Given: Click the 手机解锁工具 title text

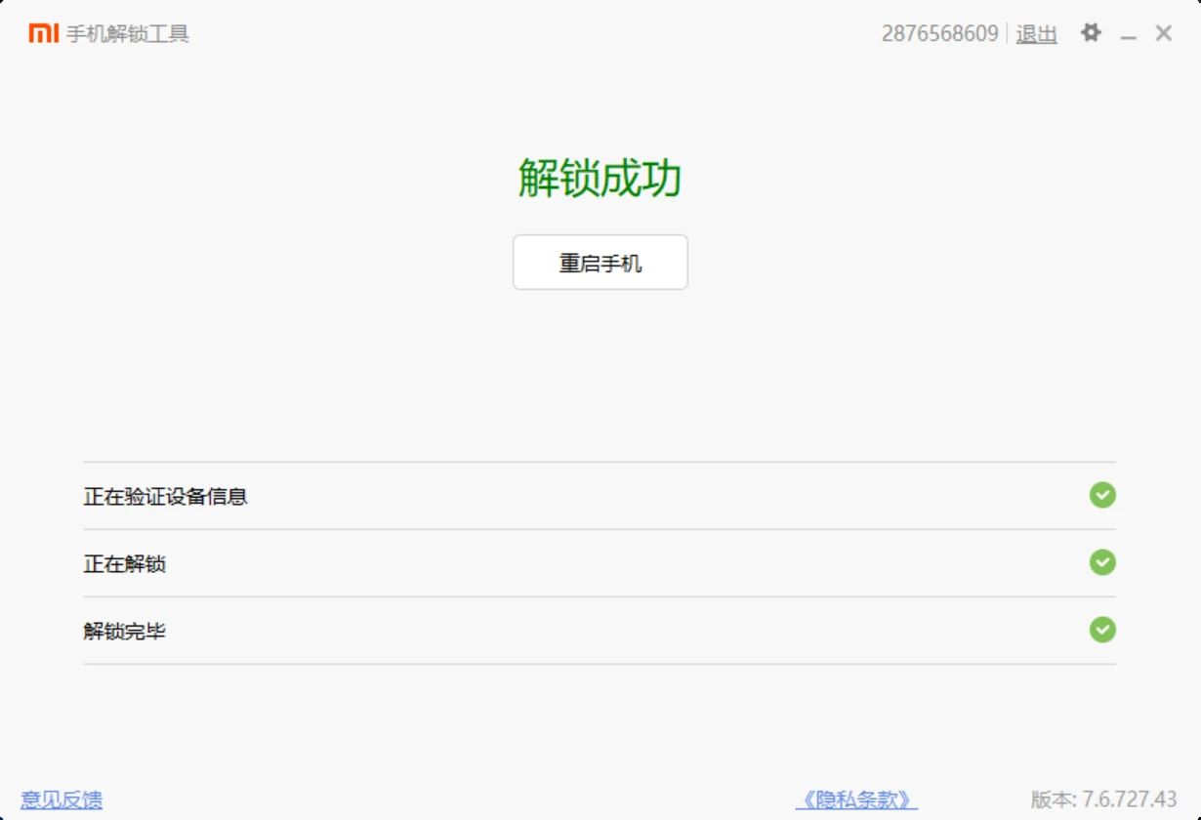Looking at the screenshot, I should tap(125, 32).
